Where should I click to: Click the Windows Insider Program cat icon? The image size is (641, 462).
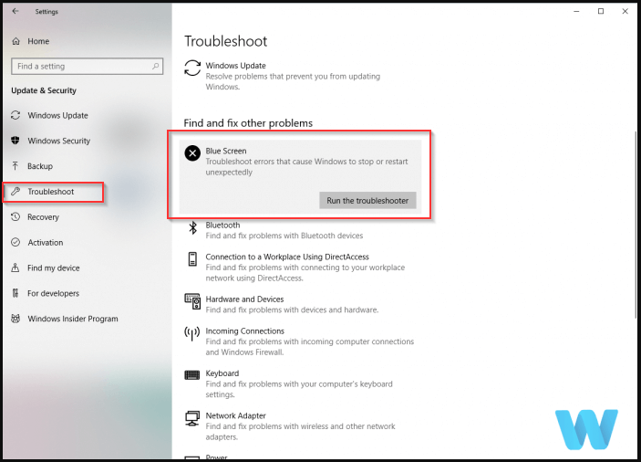point(16,319)
